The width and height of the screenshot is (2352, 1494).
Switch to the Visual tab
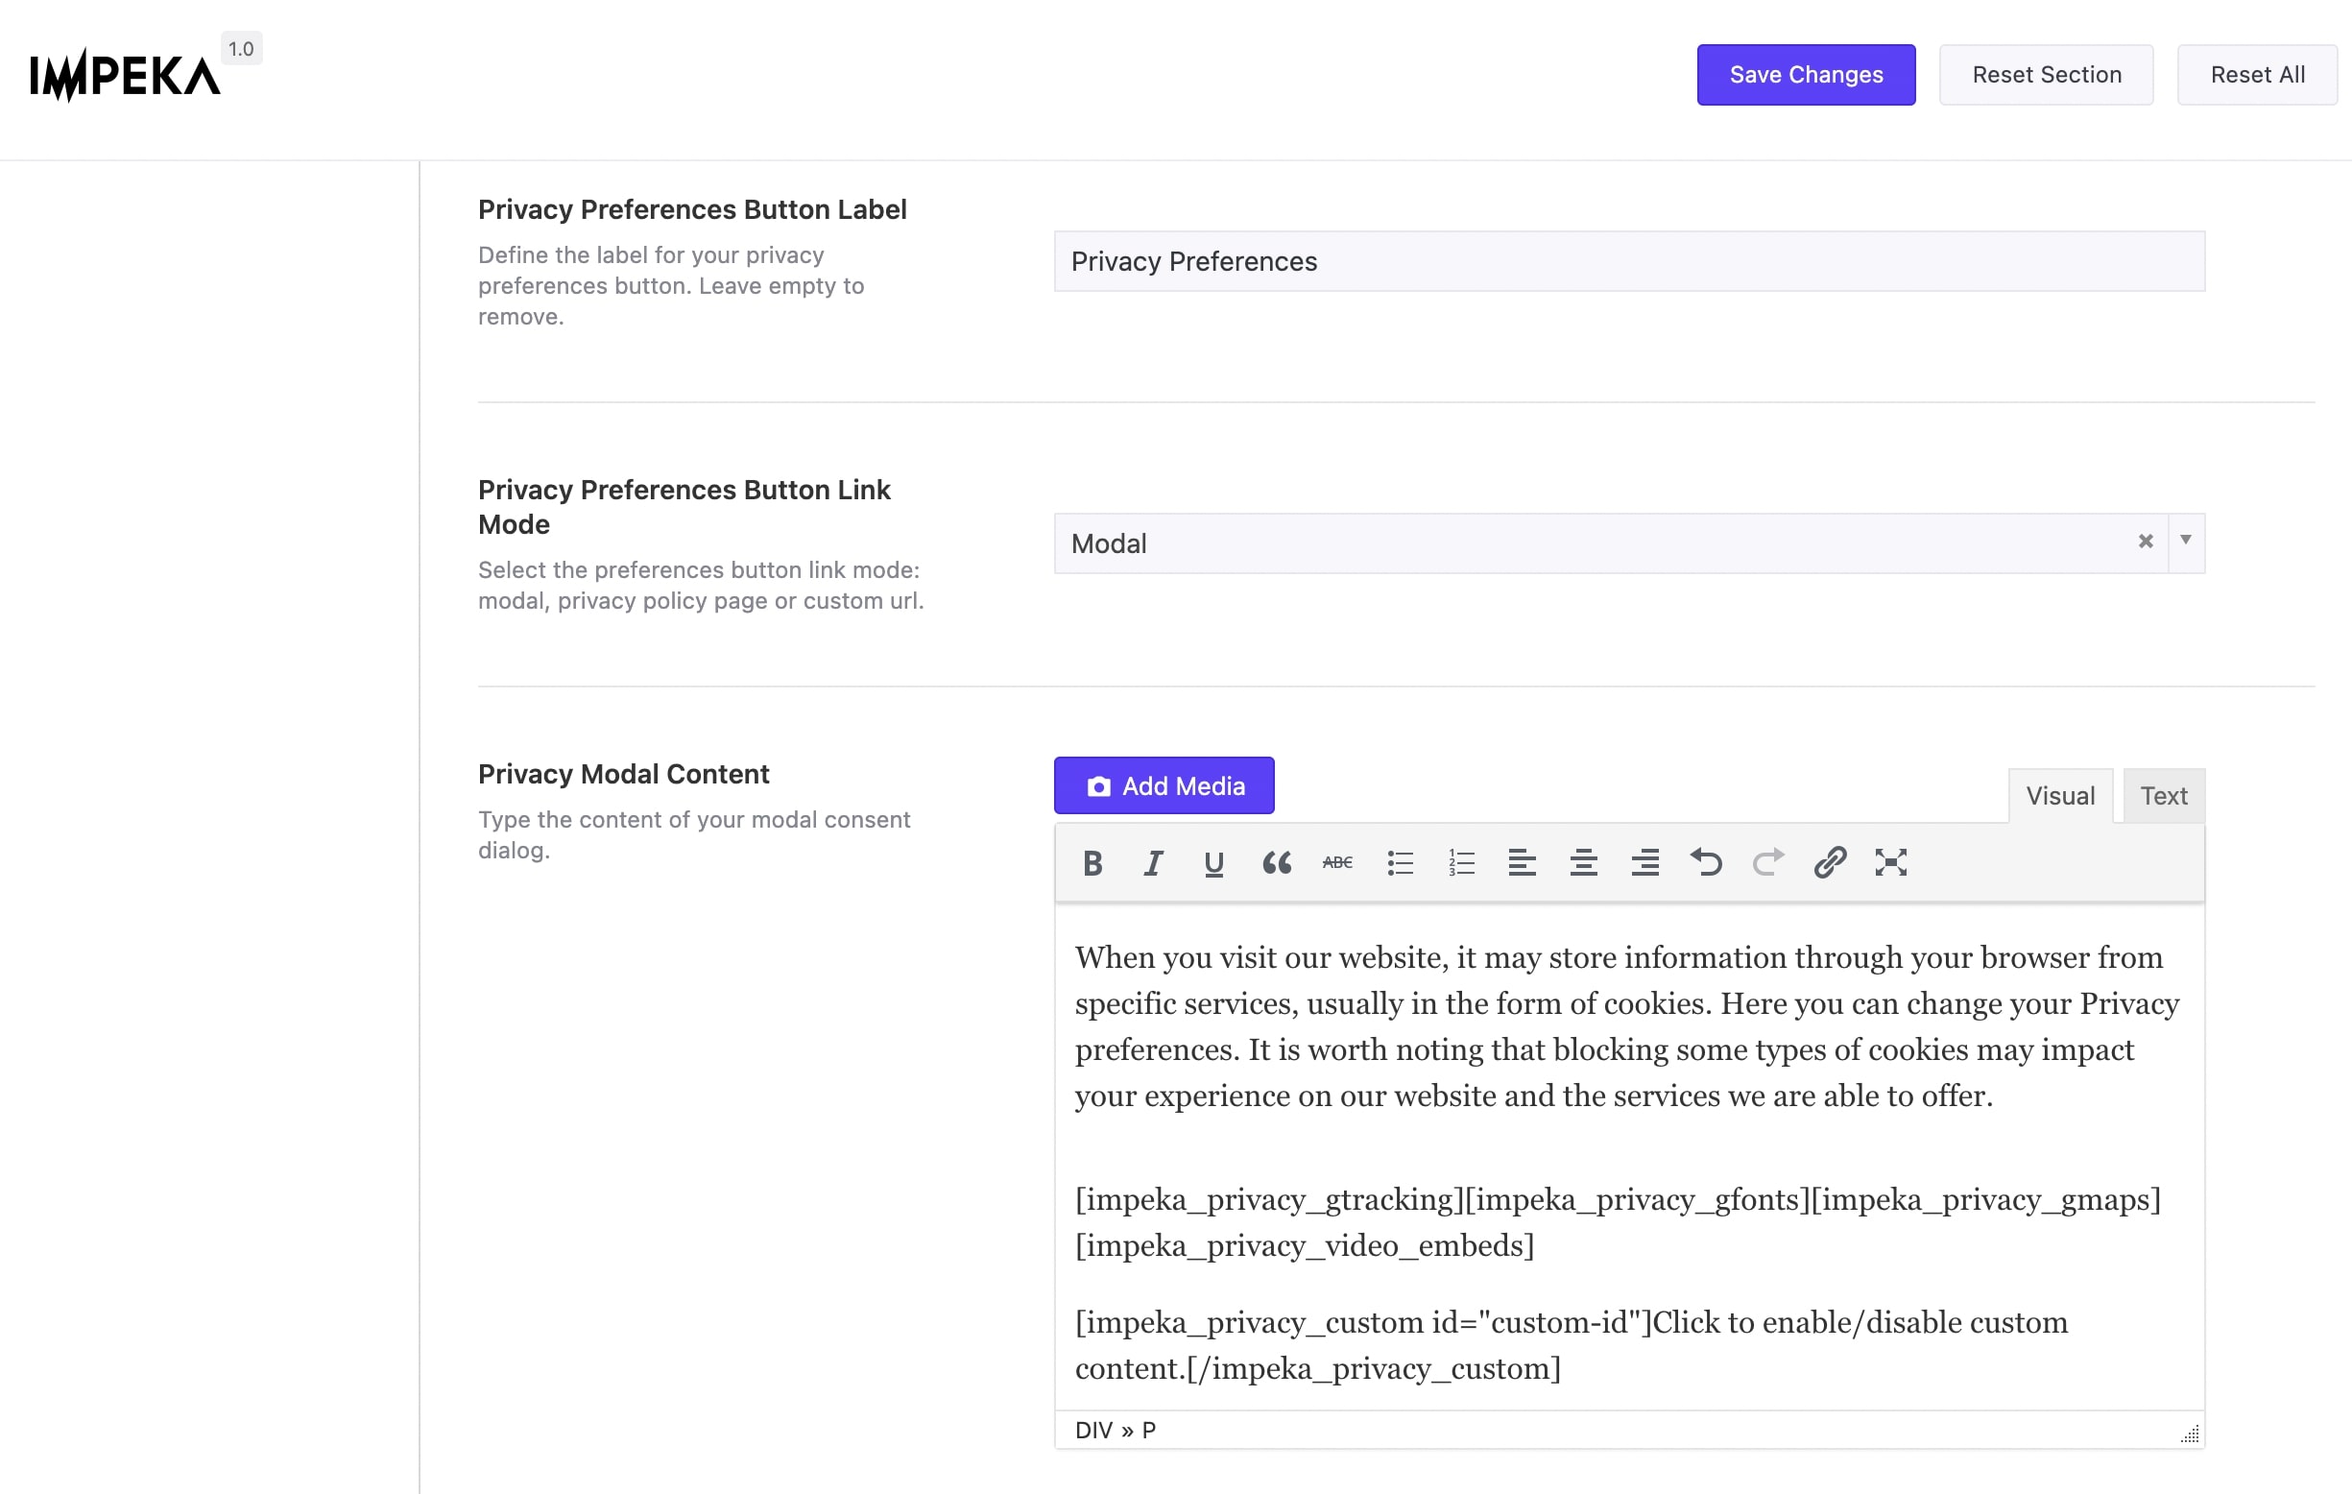(2060, 795)
